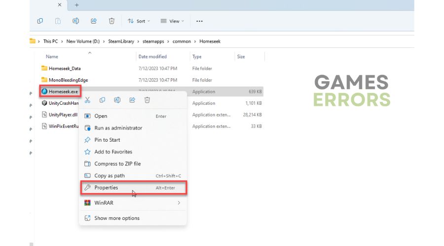Click the Share icon in the toolbar
The height and width of the screenshot is (246, 444).
[94, 21]
